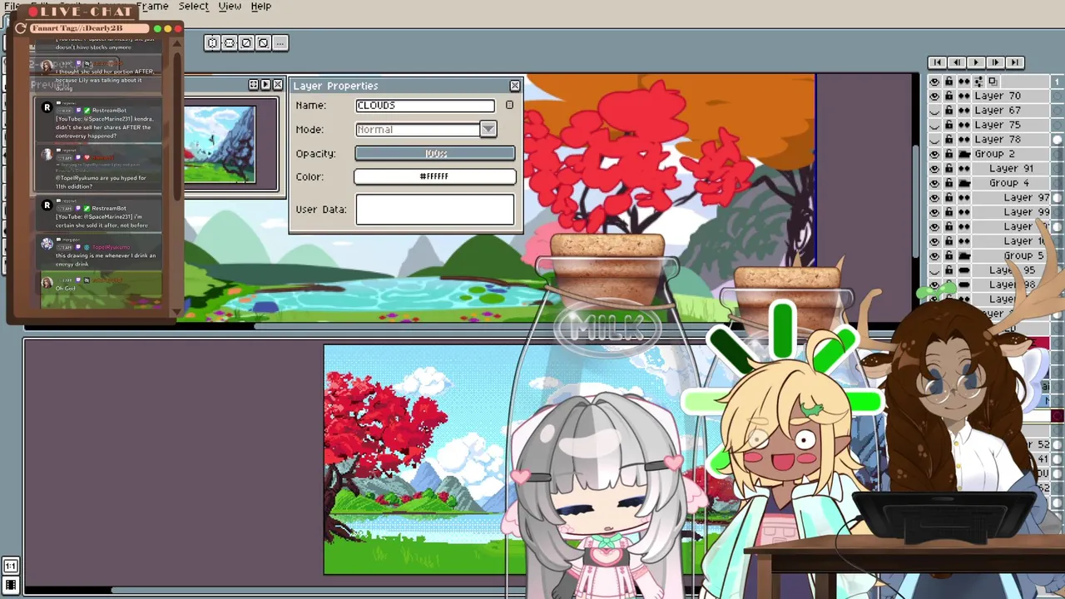1065x599 pixels.
Task: Show hidden Layer 78
Action: click(x=934, y=139)
